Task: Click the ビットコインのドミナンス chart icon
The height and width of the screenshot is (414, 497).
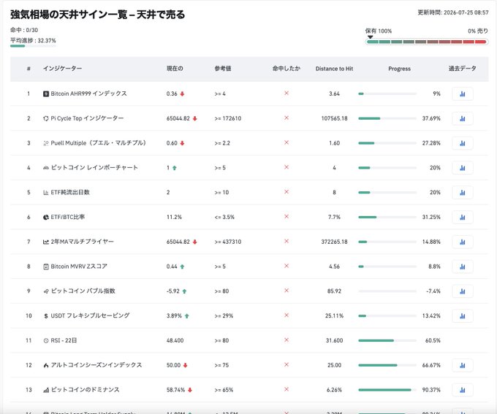Action: (x=46, y=390)
